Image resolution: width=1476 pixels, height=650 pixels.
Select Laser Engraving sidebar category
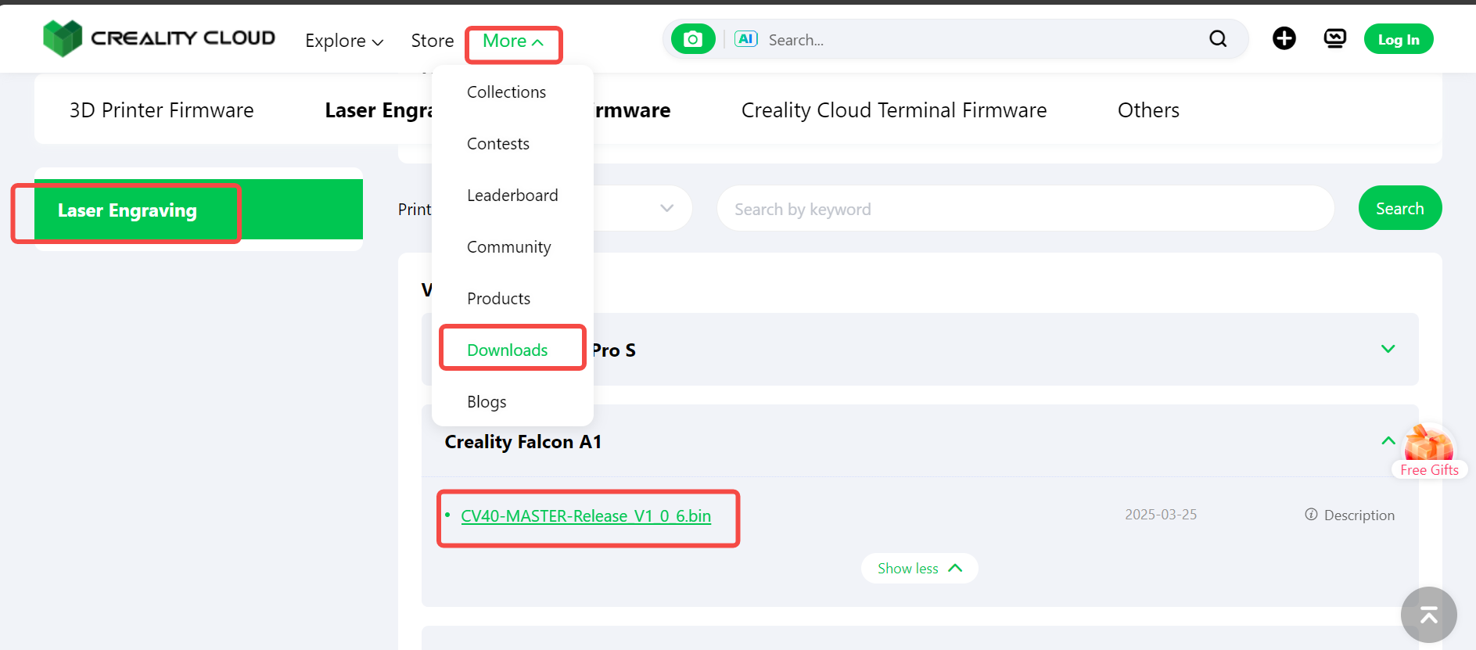pyautogui.click(x=199, y=210)
